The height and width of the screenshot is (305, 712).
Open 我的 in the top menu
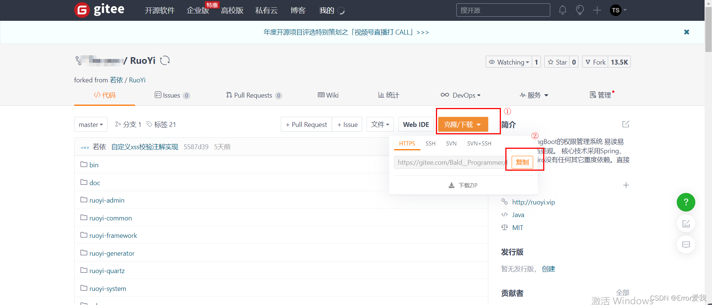tap(327, 10)
